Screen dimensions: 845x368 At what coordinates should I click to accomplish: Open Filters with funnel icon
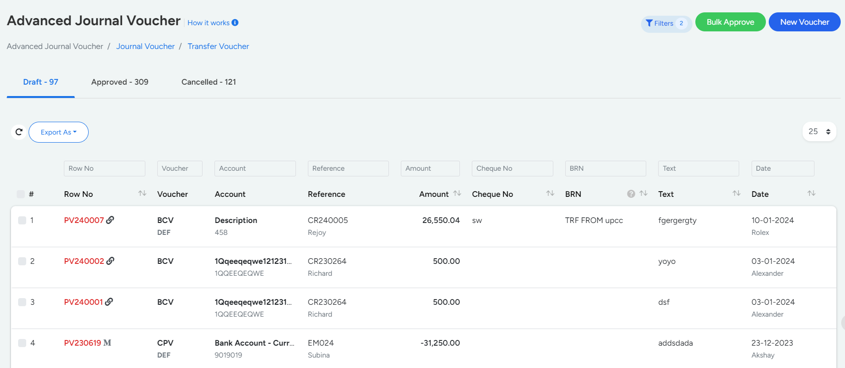click(666, 23)
